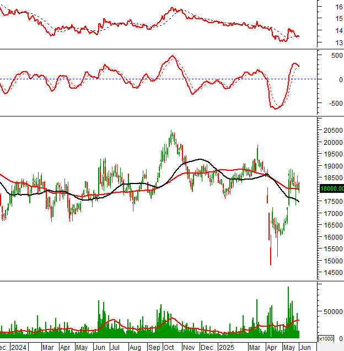Screen dimensions: 344x351
Task: Click the Apr marker left of the first May
Action: click(x=65, y=347)
